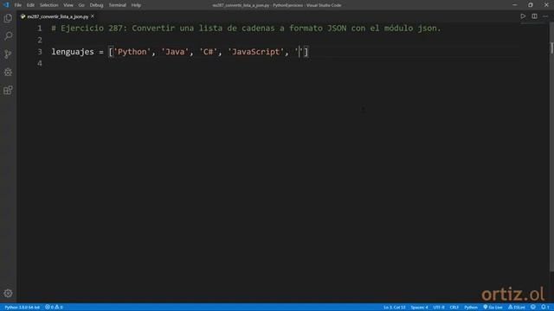Open editor More Actions ellipsis
Screen dimensions: 554x311
click(x=545, y=16)
